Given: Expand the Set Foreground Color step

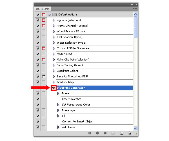Looking at the screenshot, I should 58,104.
